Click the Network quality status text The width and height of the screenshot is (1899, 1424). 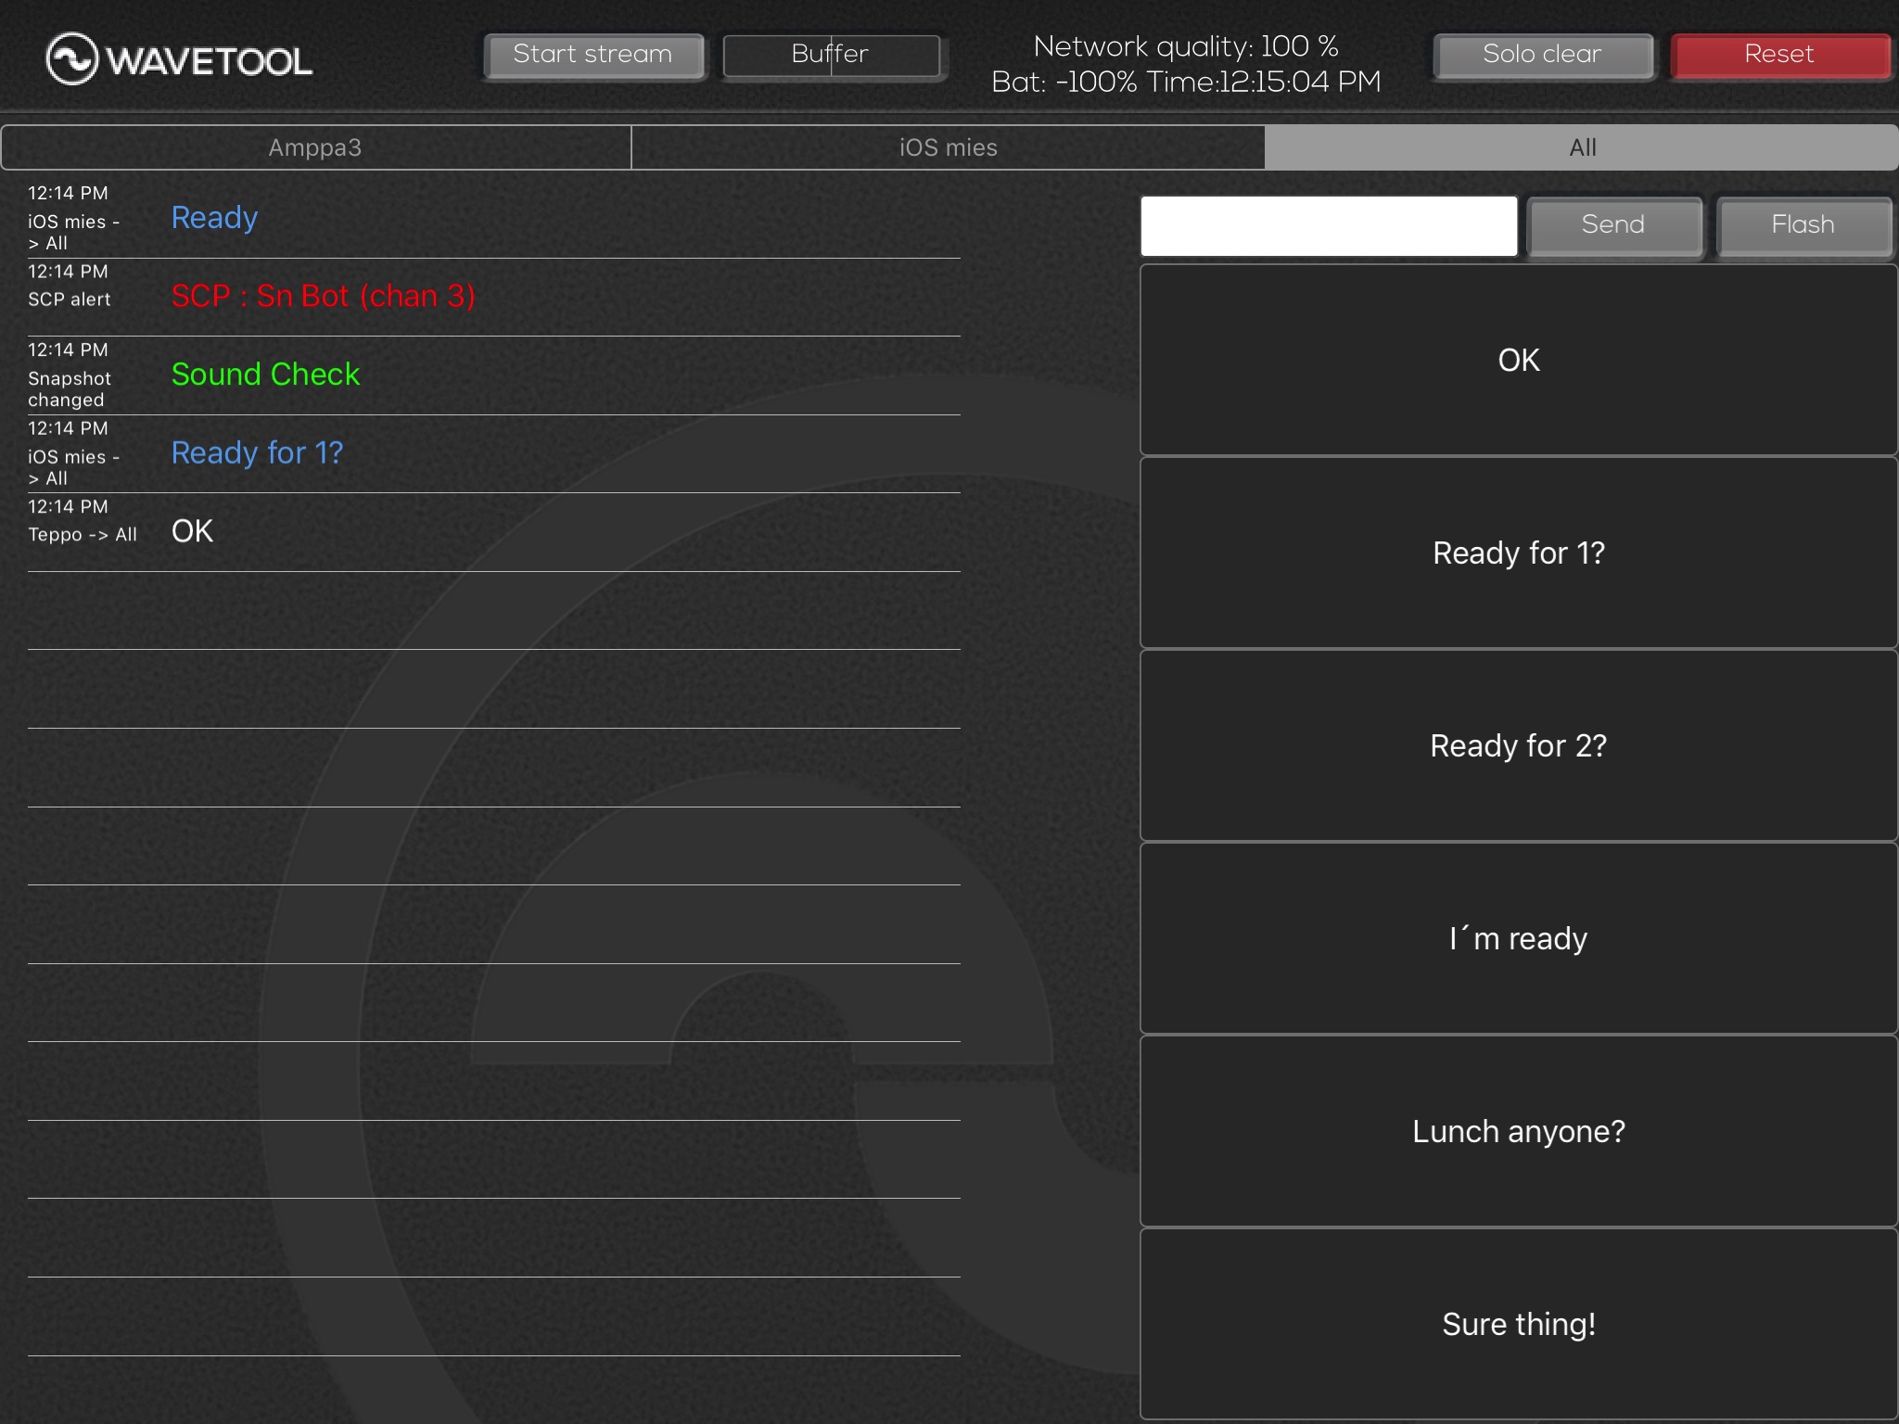(1186, 46)
